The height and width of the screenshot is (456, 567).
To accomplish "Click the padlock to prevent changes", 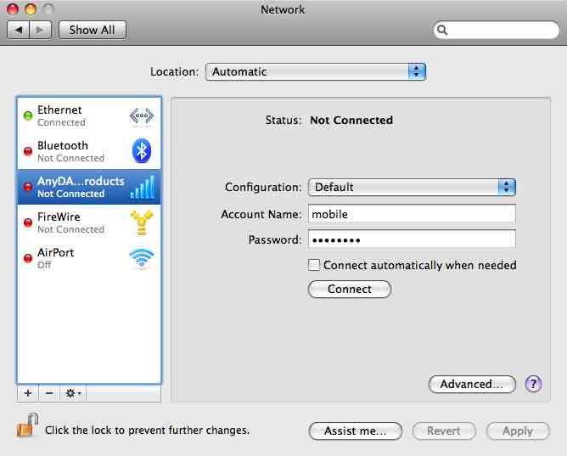I will coord(27,425).
